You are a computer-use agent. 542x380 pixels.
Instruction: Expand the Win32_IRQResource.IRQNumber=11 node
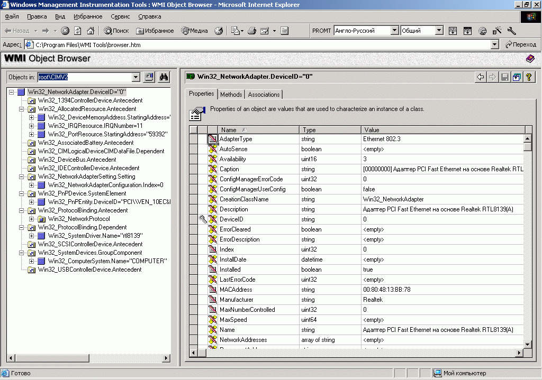(31, 126)
